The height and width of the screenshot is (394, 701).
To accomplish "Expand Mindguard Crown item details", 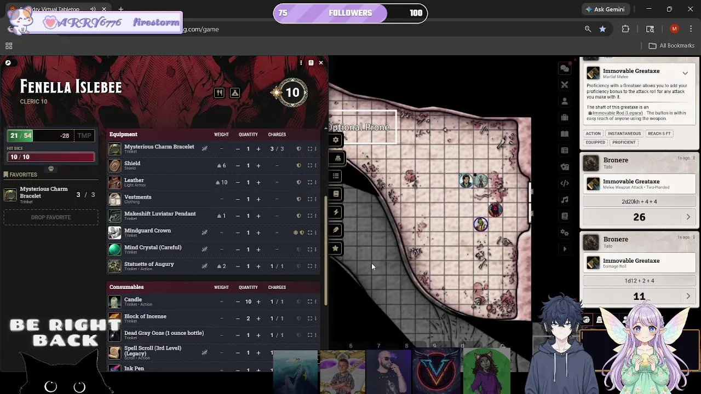I will pyautogui.click(x=309, y=233).
